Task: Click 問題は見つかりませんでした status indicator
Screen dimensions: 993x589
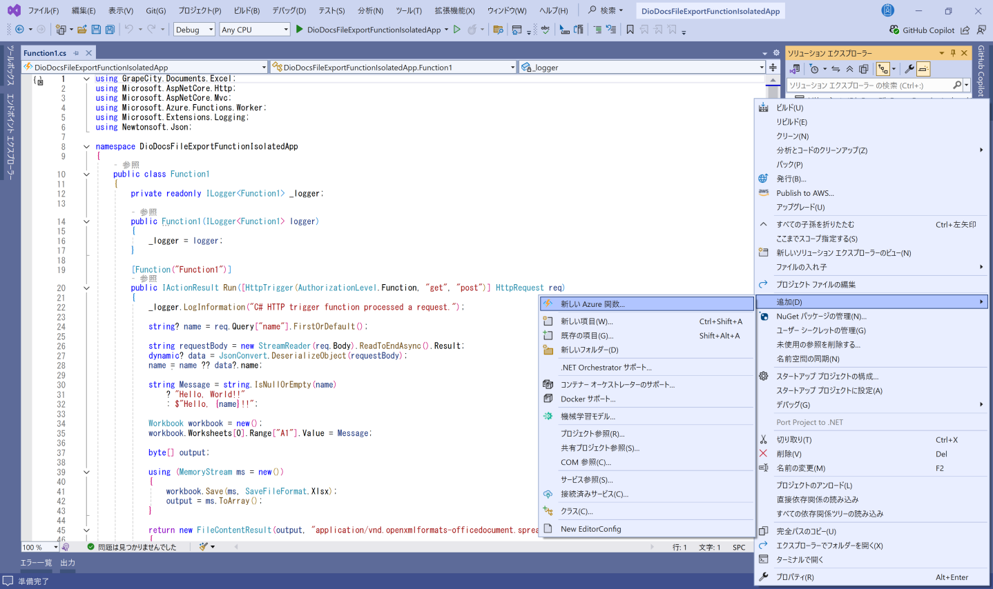Action: point(131,547)
